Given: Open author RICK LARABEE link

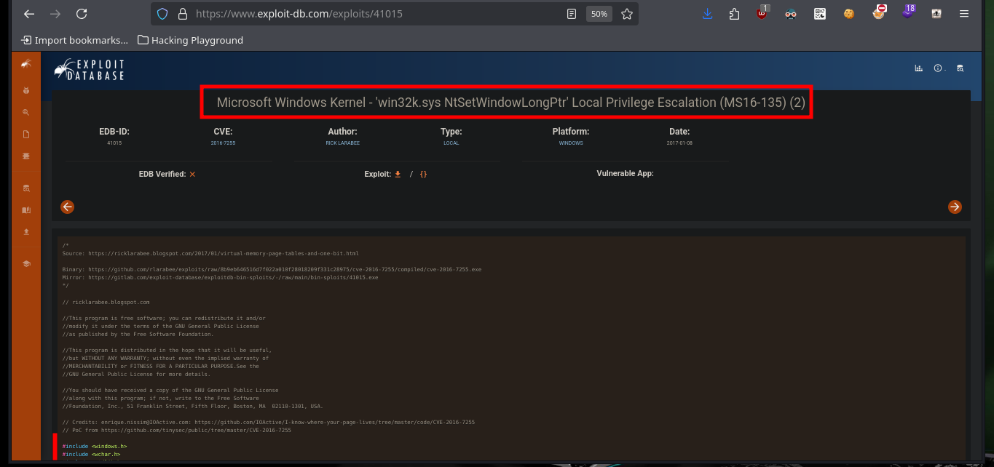Looking at the screenshot, I should pyautogui.click(x=342, y=143).
